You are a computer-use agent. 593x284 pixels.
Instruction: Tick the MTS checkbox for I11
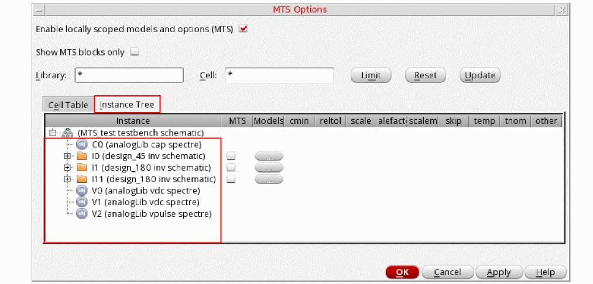point(231,179)
